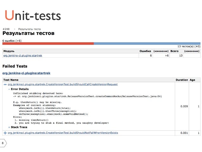The image size is (202, 152).
Task: Click the Ошибка column header
Action: pos(145,51)
